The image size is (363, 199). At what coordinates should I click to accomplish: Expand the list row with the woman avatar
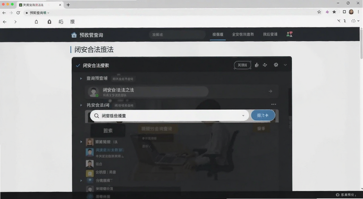[81, 142]
